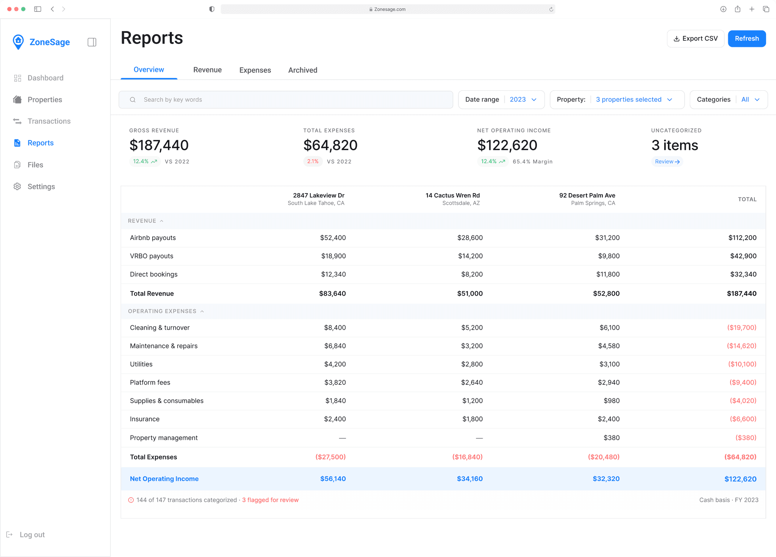Collapse the sidebar panel icon next to ZoneSage
776x557 pixels.
pos(92,42)
